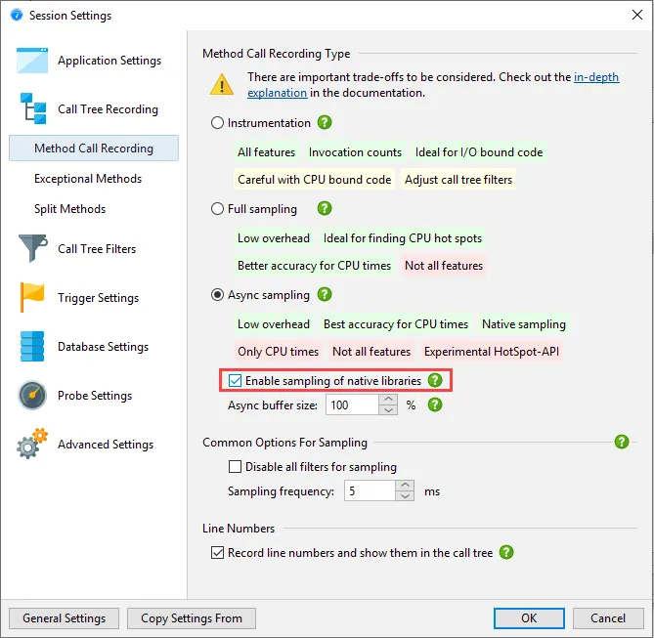Viewport: 654px width, 638px height.
Task: Close the Session Settings dialog
Action: click(637, 15)
